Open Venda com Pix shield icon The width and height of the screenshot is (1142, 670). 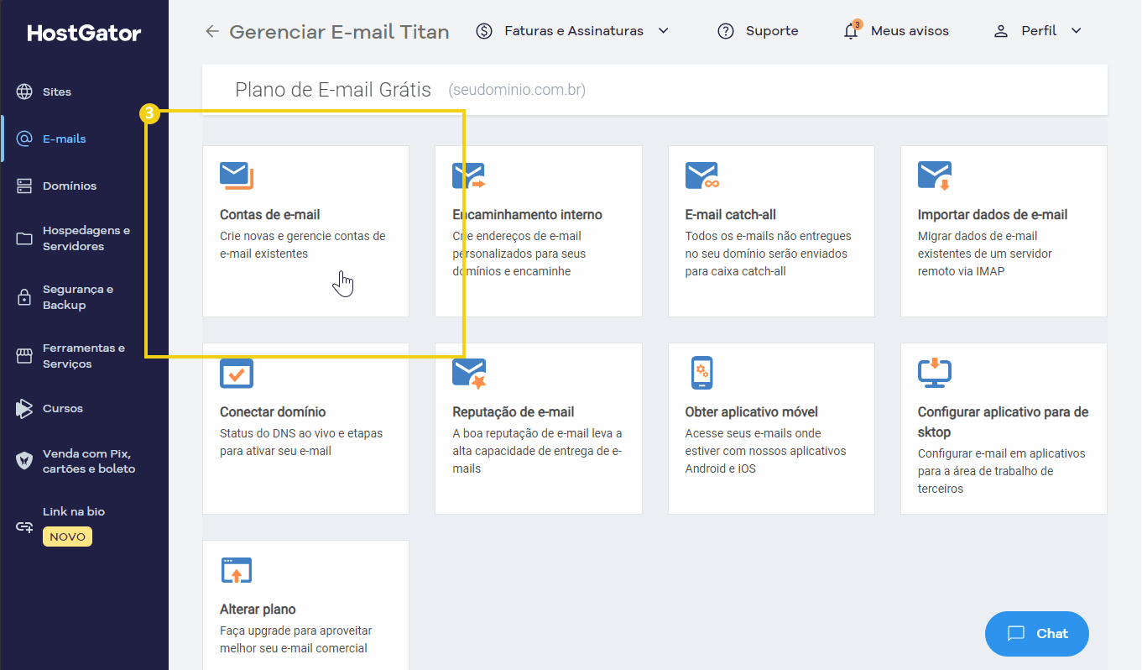[x=24, y=461]
